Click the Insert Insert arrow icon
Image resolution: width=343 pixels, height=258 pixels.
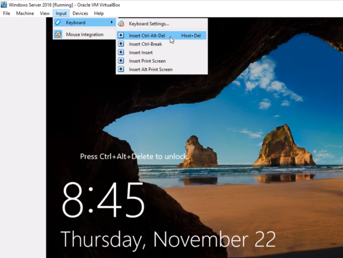click(x=121, y=52)
